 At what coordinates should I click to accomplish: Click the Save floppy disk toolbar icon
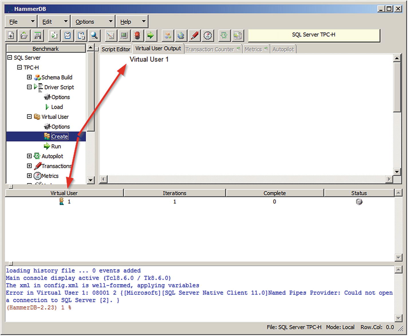[38, 35]
